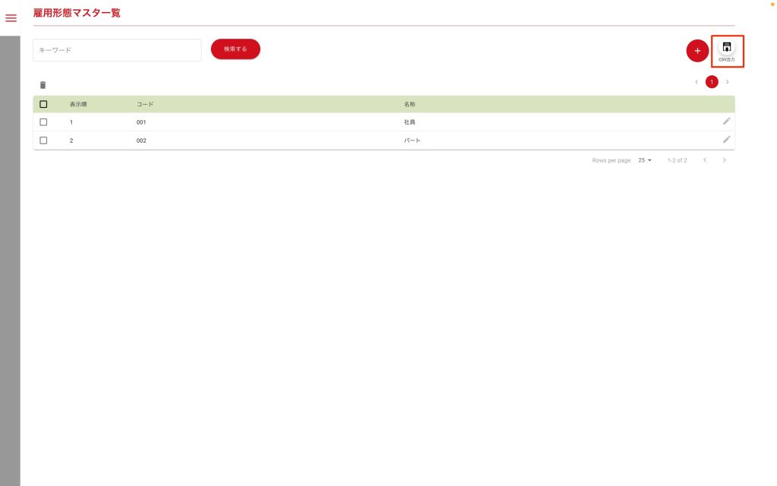The height and width of the screenshot is (486, 777).
Task: Edit the 社員 row with pencil icon
Action: 726,121
